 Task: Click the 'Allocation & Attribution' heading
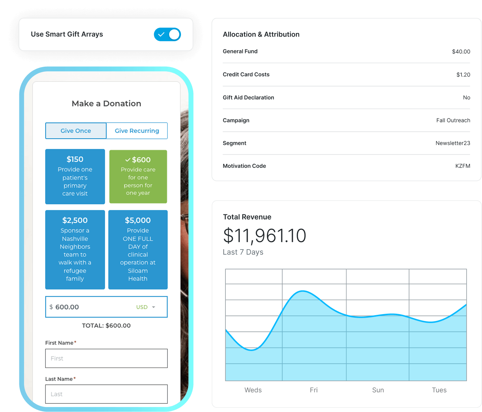[261, 34]
